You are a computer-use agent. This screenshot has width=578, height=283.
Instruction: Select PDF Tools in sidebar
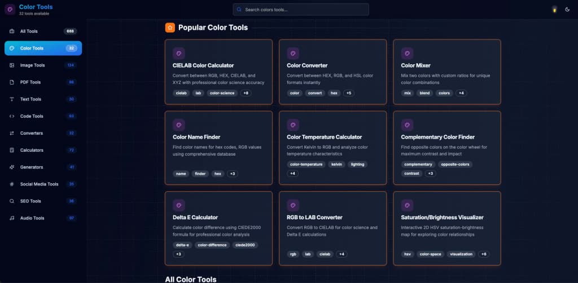(x=43, y=82)
